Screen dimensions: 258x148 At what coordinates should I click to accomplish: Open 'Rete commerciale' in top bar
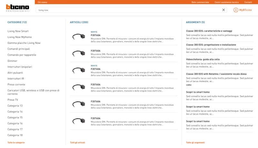click(200, 2)
